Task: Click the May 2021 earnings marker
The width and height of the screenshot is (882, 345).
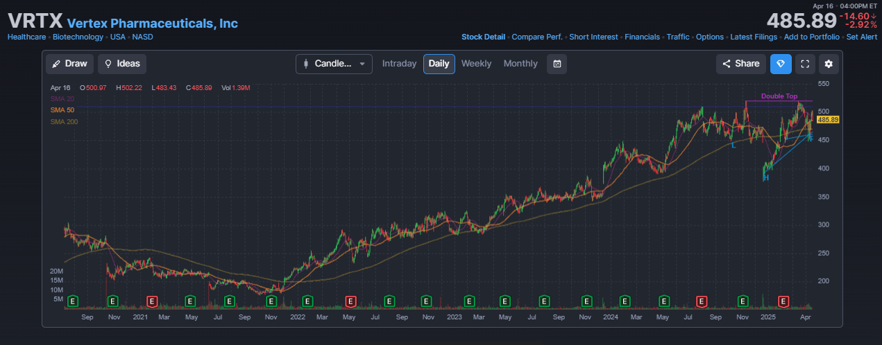Action: pos(190,301)
